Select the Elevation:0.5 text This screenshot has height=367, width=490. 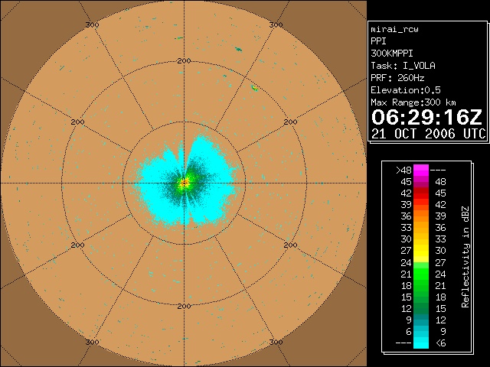(406, 90)
